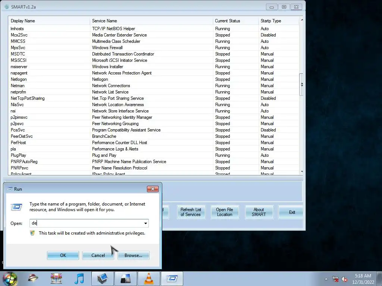Click the services list scrollbar thumb
The image size is (382, 286).
click(301, 85)
